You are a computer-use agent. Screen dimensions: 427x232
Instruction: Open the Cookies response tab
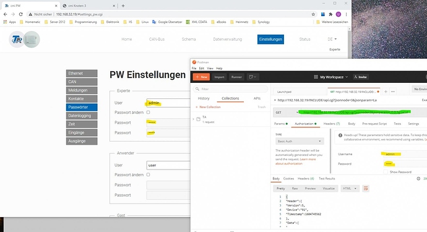(288, 179)
